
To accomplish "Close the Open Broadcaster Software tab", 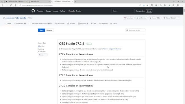I will coord(26,2).
